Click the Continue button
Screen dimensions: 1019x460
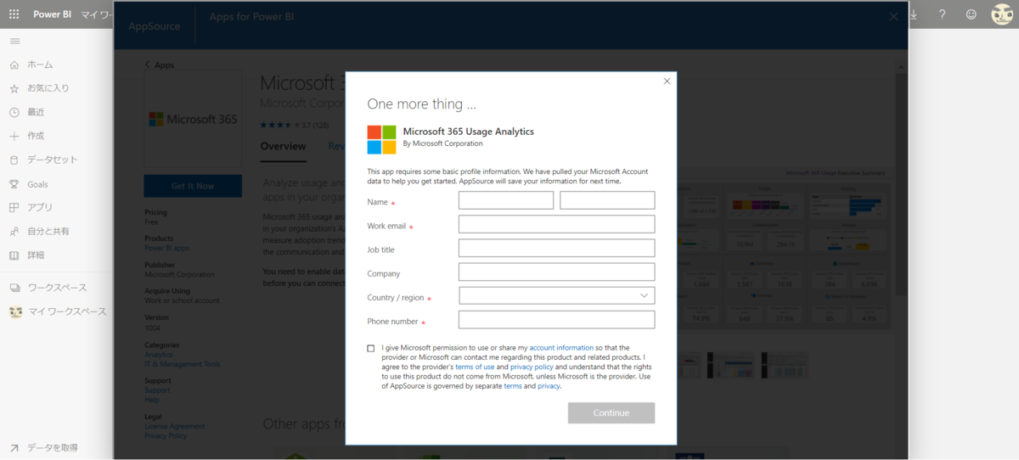click(611, 412)
